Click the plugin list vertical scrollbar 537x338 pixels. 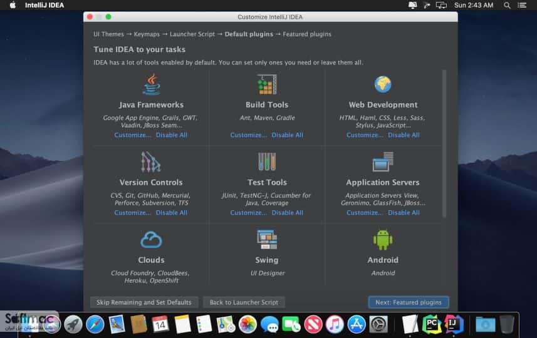(x=444, y=144)
